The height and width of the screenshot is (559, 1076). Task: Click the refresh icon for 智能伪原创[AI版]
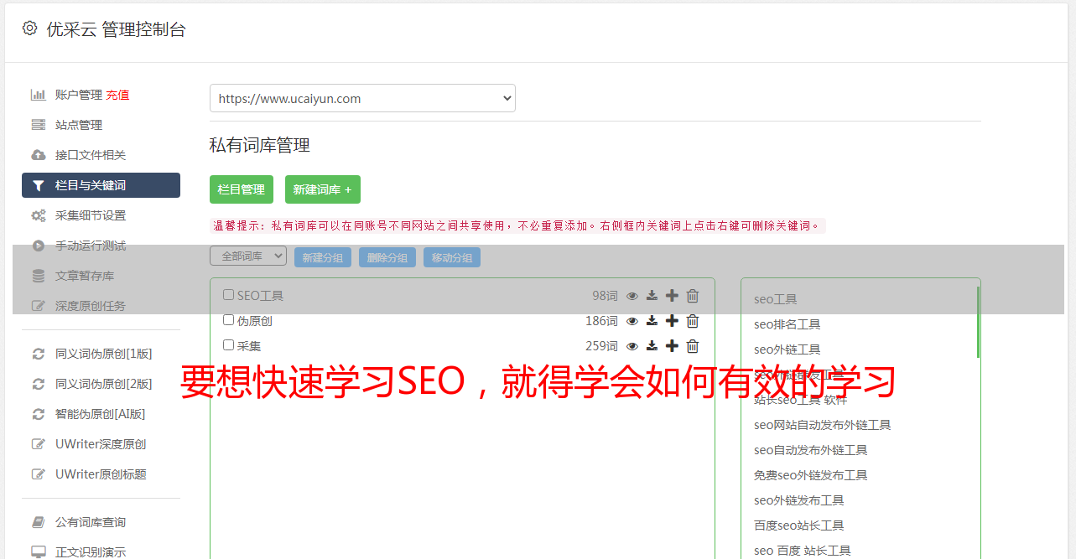[39, 414]
